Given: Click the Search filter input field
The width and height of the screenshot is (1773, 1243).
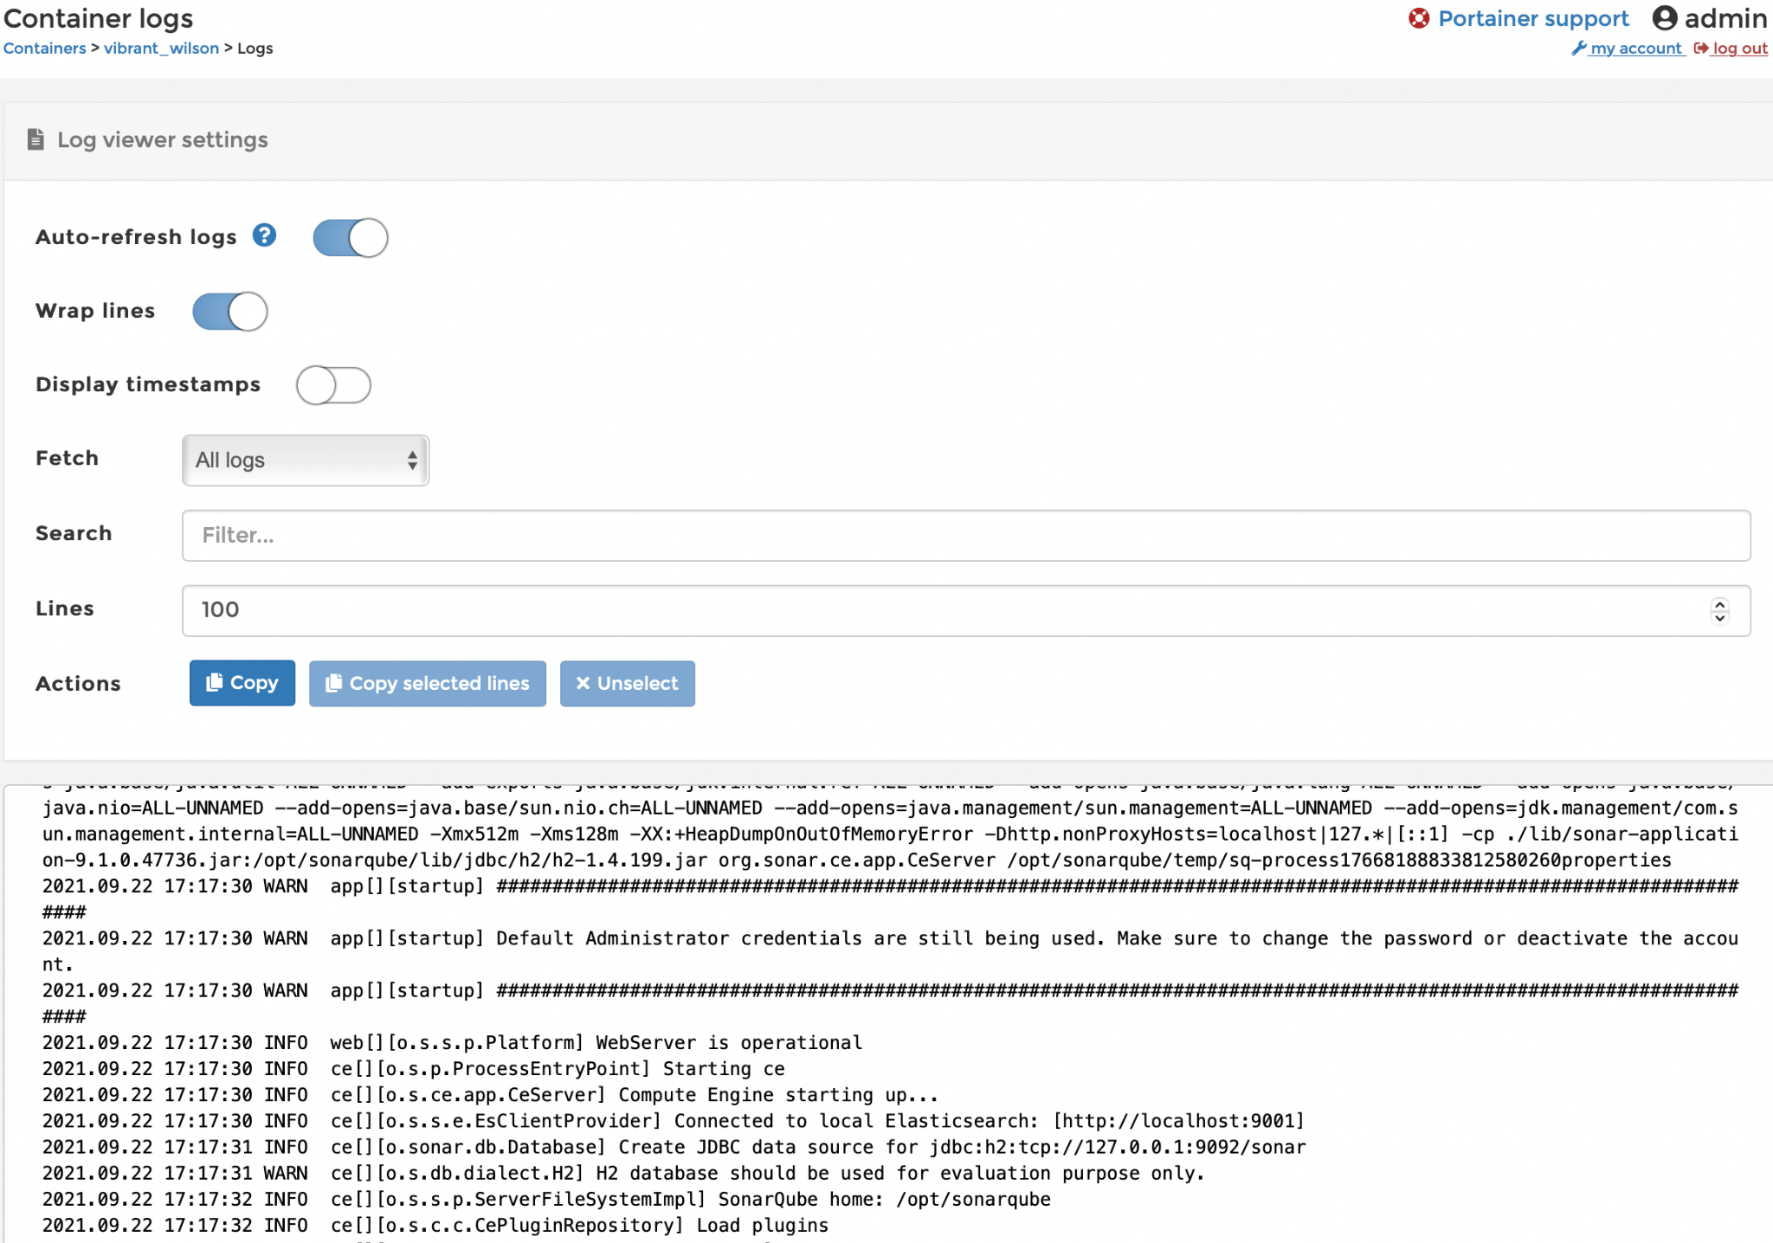Looking at the screenshot, I should [965, 535].
